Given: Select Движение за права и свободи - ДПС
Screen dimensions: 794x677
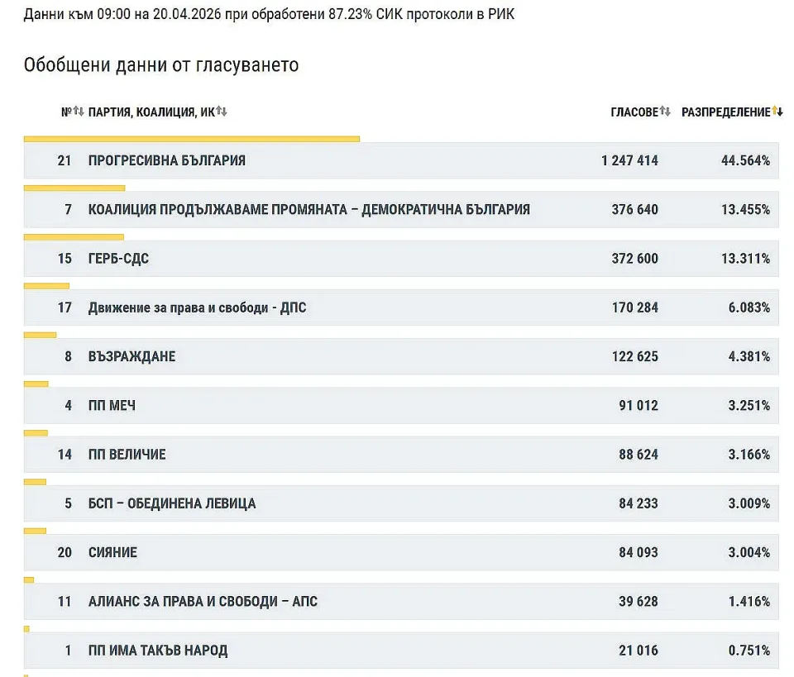Looking at the screenshot, I should [198, 308].
